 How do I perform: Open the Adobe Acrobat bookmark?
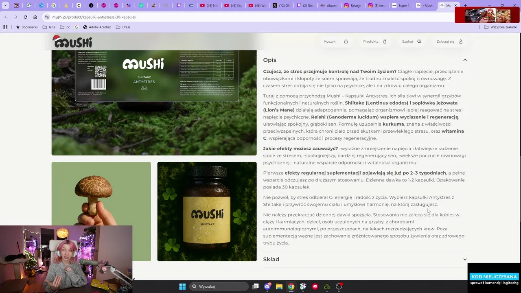[97, 27]
